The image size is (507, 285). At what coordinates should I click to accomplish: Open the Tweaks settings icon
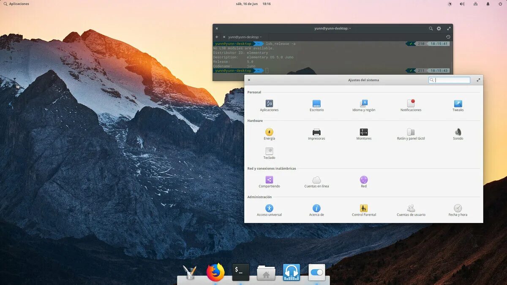[458, 104]
